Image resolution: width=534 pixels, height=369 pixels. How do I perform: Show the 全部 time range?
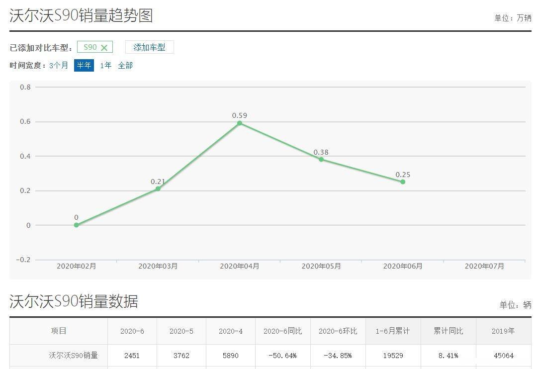(125, 65)
